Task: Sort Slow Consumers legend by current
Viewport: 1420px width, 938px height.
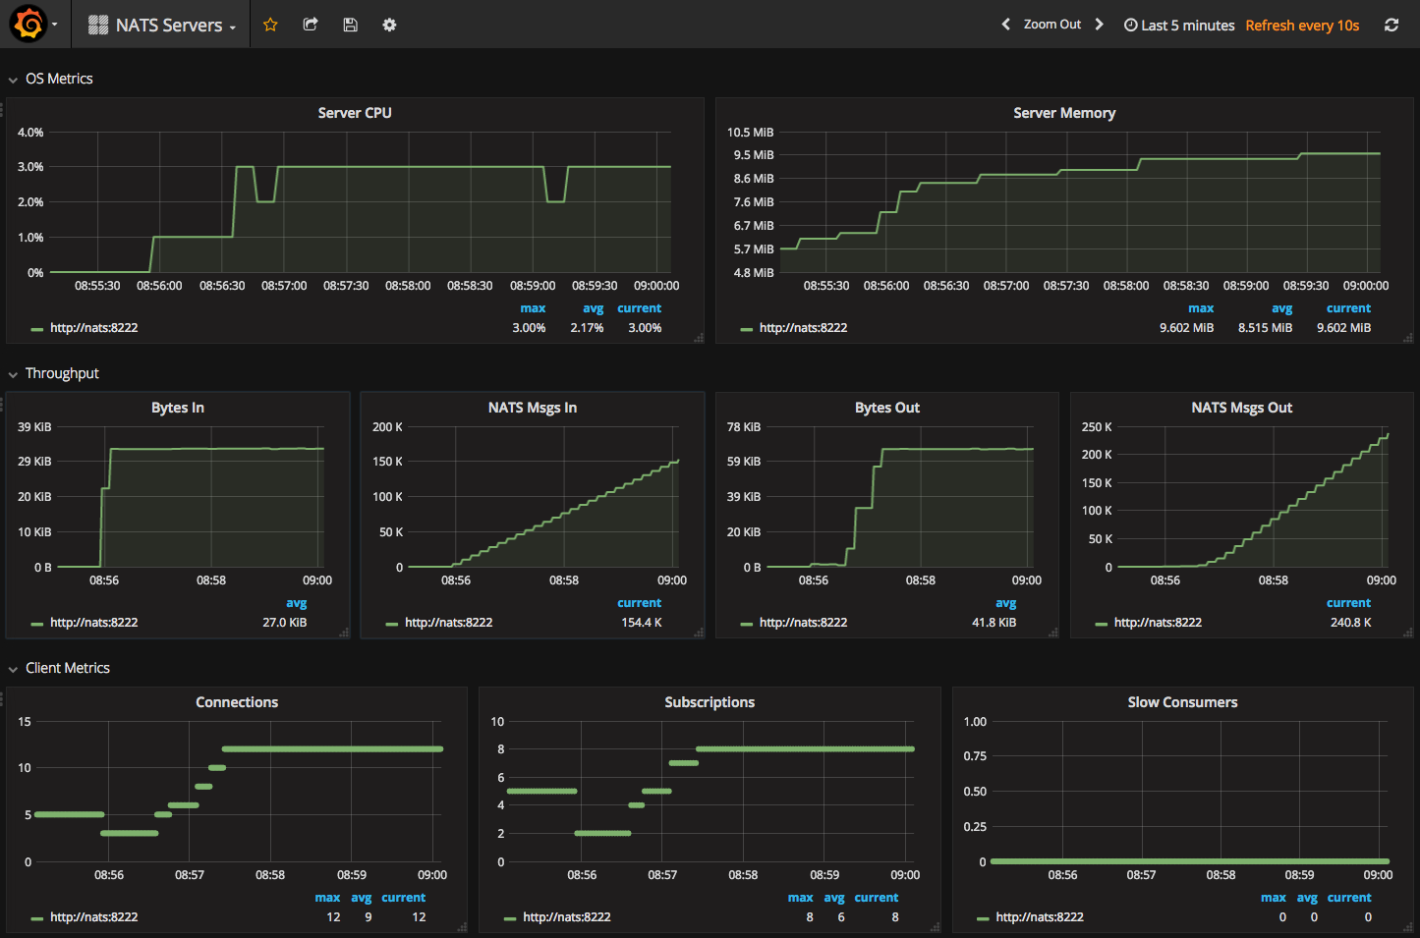Action: tap(1349, 898)
